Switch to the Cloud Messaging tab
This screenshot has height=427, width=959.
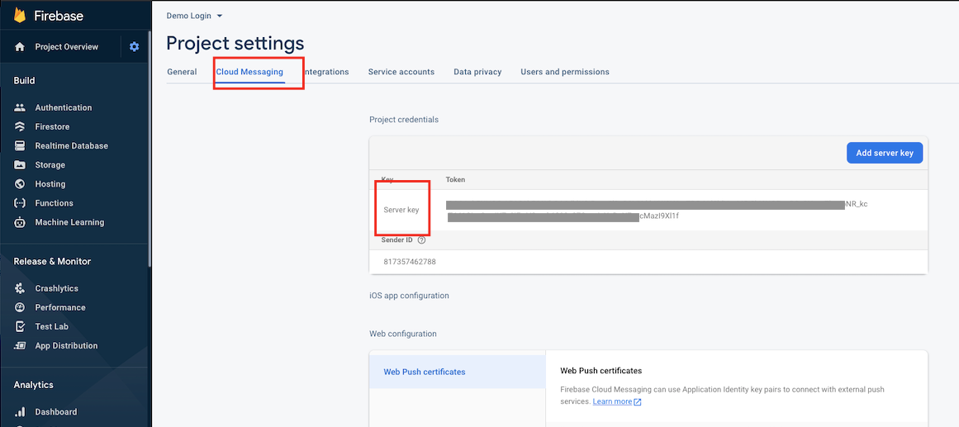pos(249,72)
